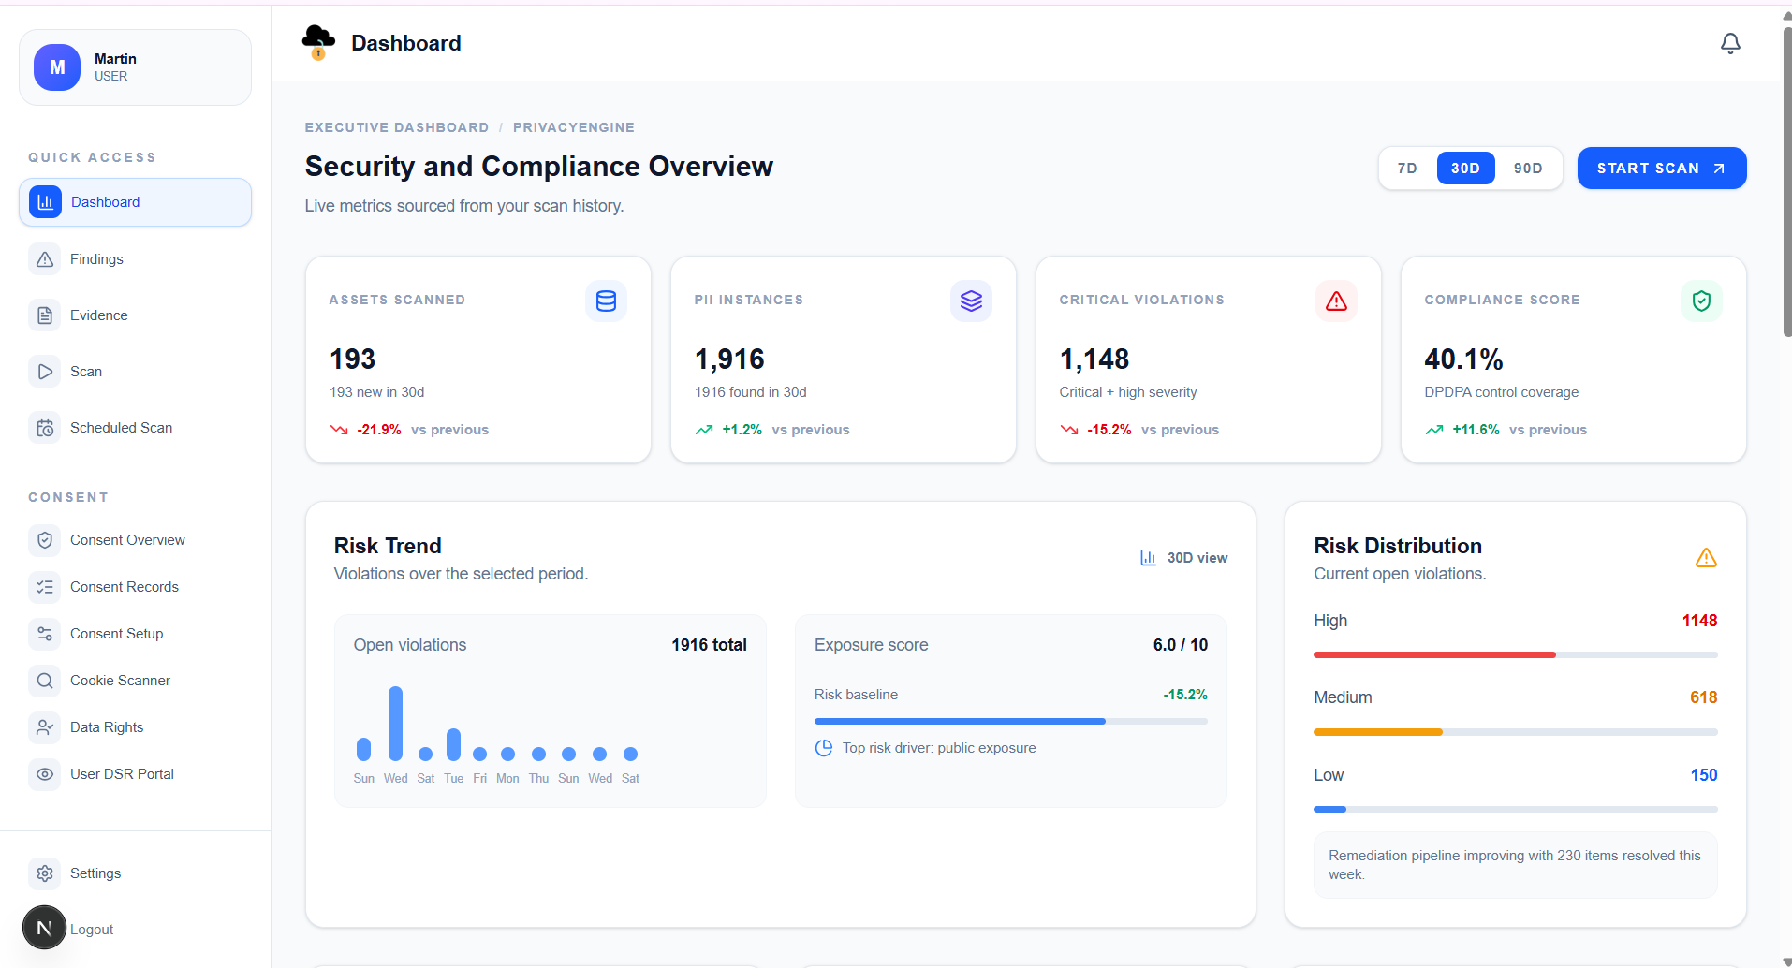Click the Assets Scanned database icon
Screen dimensions: 1792x968
coord(606,301)
